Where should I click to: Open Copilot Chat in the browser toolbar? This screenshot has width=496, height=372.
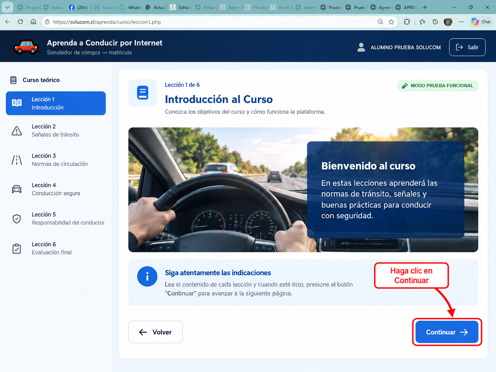pos(481,22)
